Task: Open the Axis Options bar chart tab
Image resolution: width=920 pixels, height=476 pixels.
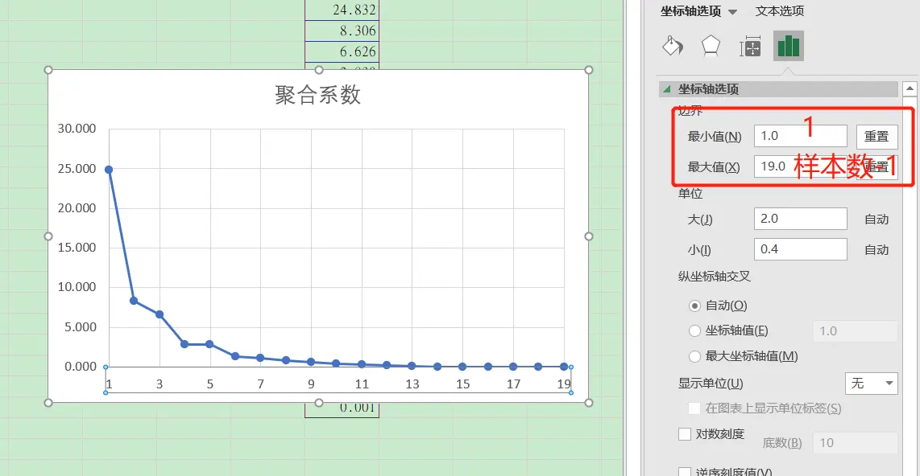Action: pos(789,47)
